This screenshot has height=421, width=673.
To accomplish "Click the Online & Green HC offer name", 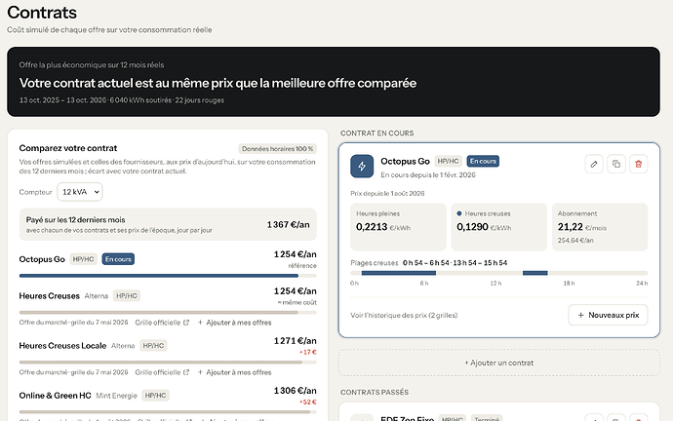I will click(x=55, y=396).
